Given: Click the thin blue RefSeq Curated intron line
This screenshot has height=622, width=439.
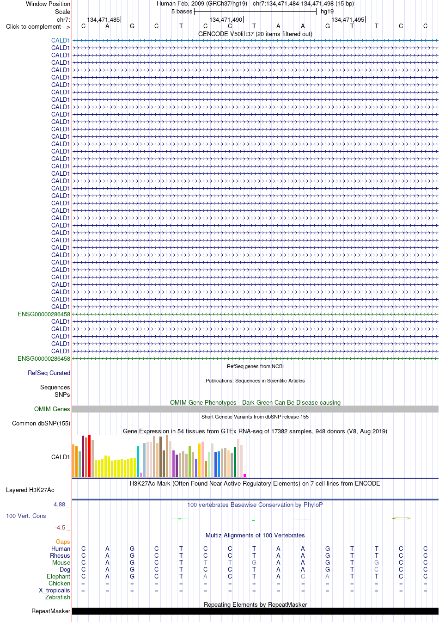Looking at the screenshot, I should tap(255, 373).
